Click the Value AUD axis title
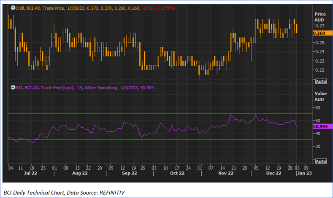Viewport: 333px width, 198px height. coord(320,96)
